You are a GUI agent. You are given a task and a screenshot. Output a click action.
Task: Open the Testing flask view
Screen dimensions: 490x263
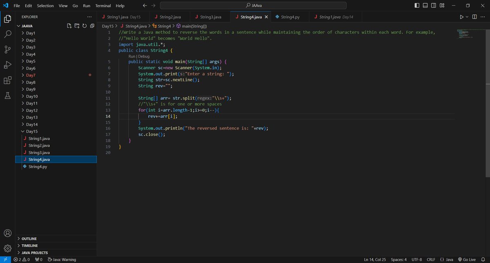pyautogui.click(x=7, y=96)
